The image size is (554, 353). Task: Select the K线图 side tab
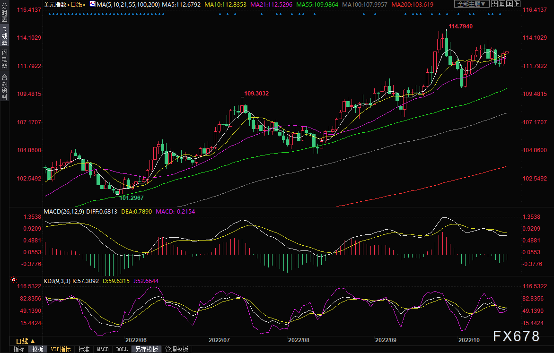(4, 36)
